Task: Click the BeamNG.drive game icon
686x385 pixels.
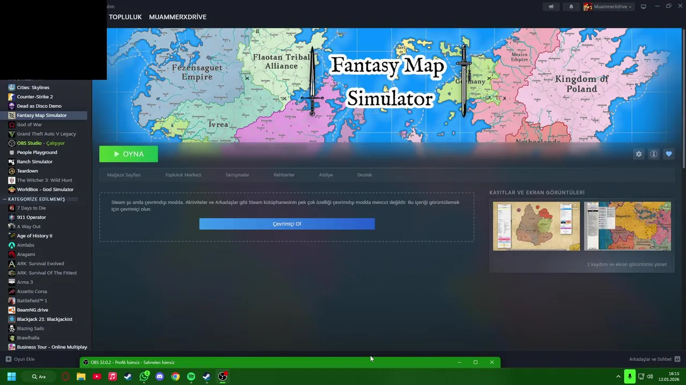Action: tap(12, 310)
